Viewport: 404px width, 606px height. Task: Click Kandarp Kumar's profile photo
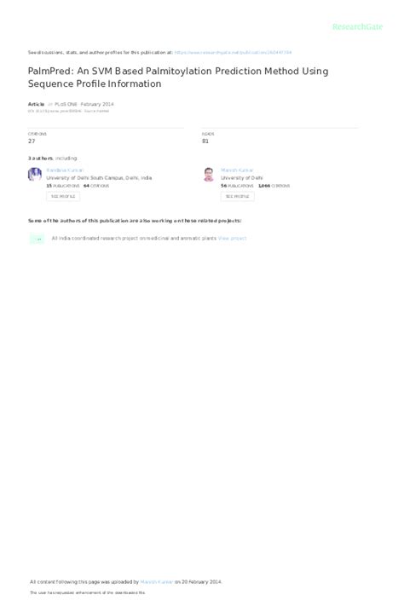(x=35, y=175)
